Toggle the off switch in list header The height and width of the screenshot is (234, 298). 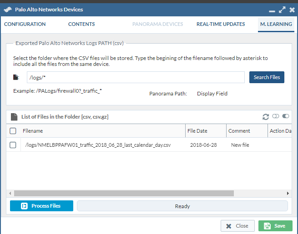click(276, 117)
